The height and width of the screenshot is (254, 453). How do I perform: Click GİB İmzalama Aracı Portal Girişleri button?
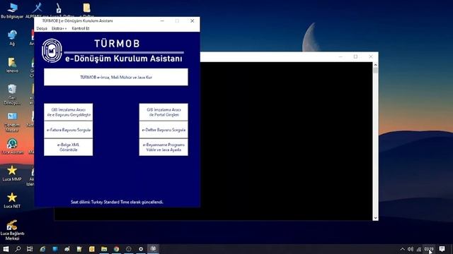point(164,112)
